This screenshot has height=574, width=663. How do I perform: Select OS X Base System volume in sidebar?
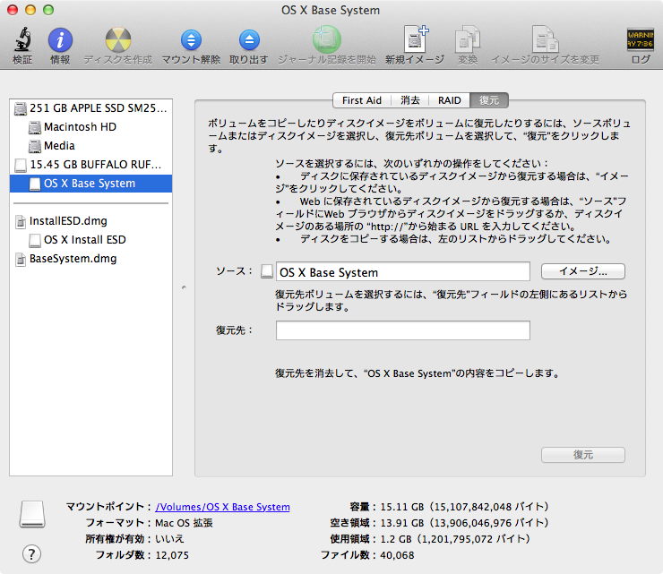(90, 184)
